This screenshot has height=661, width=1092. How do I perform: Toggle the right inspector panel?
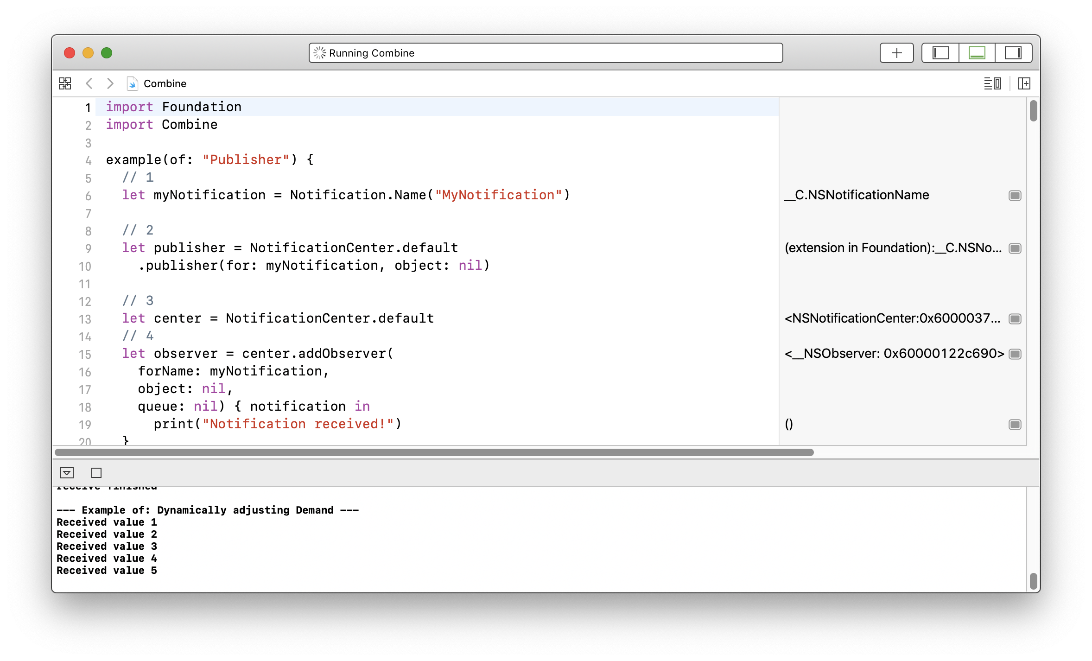point(1013,53)
